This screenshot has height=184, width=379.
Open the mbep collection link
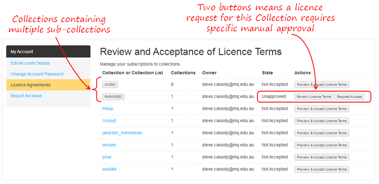[x=108, y=109]
